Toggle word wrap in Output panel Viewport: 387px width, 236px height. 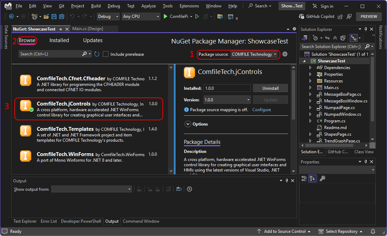pos(179,189)
